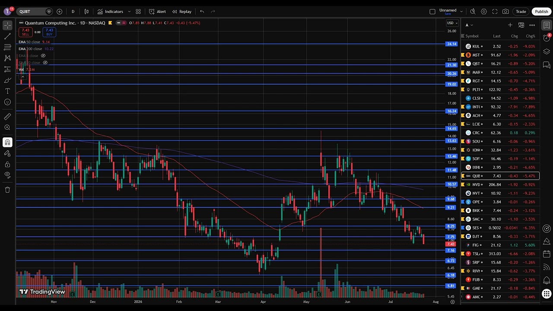Open the watchlist three-dot menu
The width and height of the screenshot is (553, 311).
(x=532, y=25)
